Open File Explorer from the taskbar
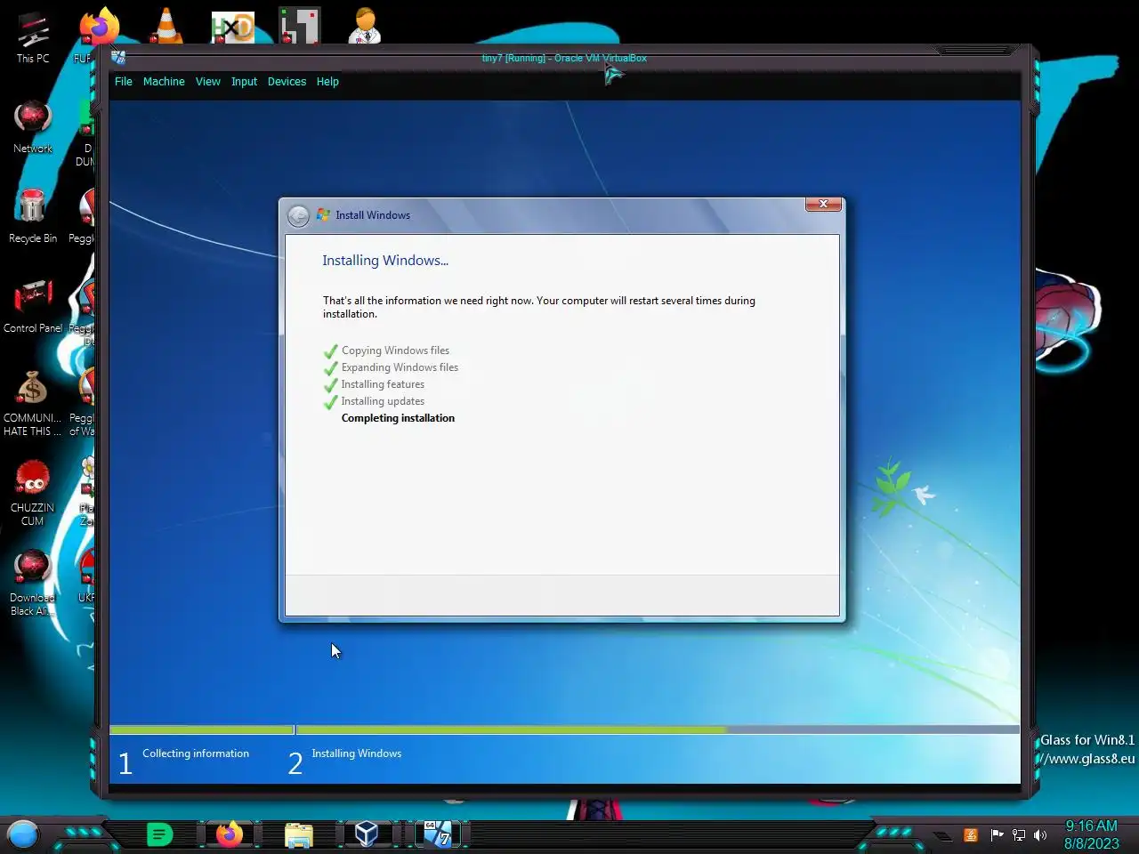1139x854 pixels. click(x=299, y=834)
